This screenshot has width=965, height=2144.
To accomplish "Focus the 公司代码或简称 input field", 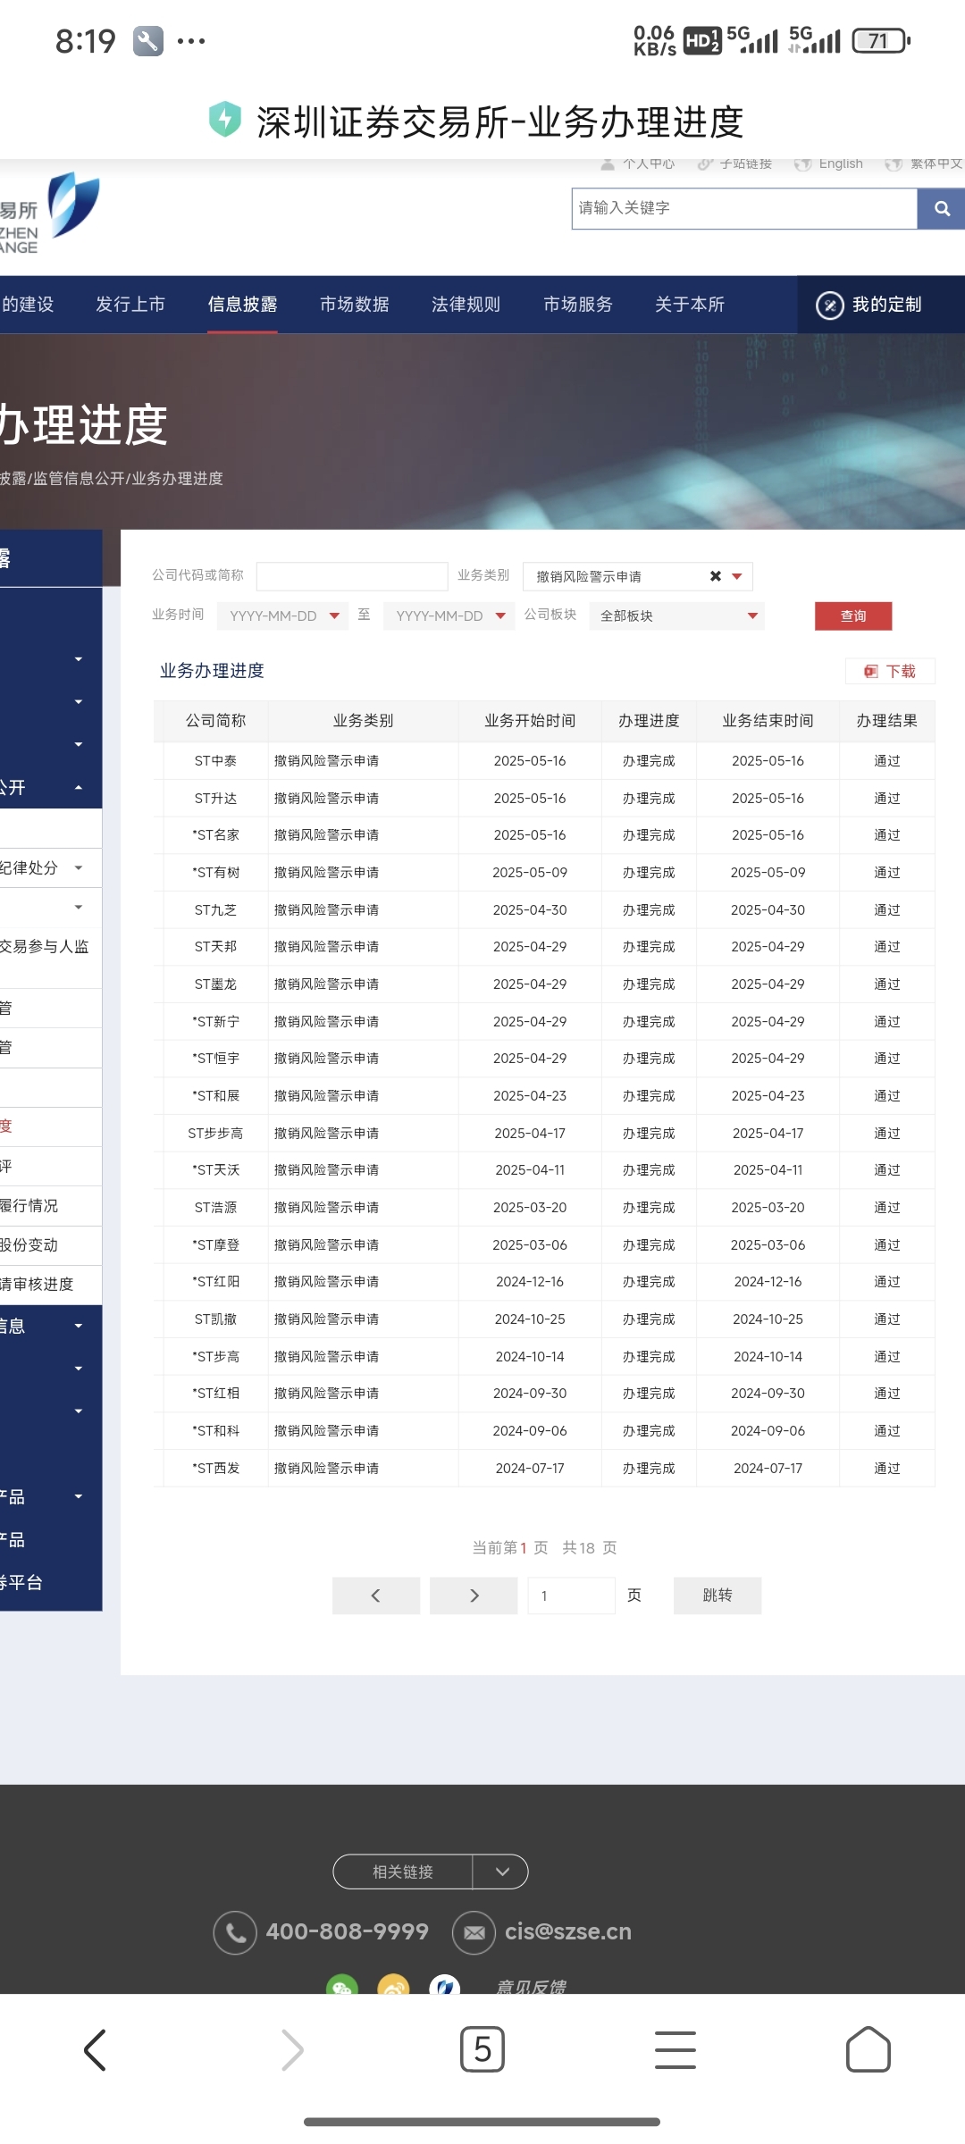I will [352, 576].
